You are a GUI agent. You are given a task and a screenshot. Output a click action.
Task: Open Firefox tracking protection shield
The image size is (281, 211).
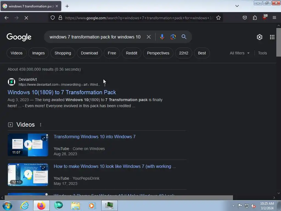coord(52,18)
